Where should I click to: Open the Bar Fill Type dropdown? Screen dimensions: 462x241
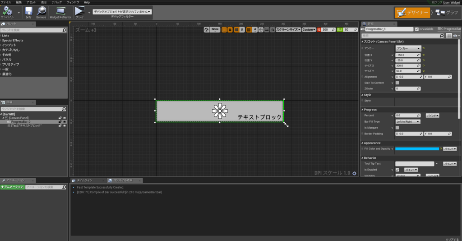[x=408, y=122]
